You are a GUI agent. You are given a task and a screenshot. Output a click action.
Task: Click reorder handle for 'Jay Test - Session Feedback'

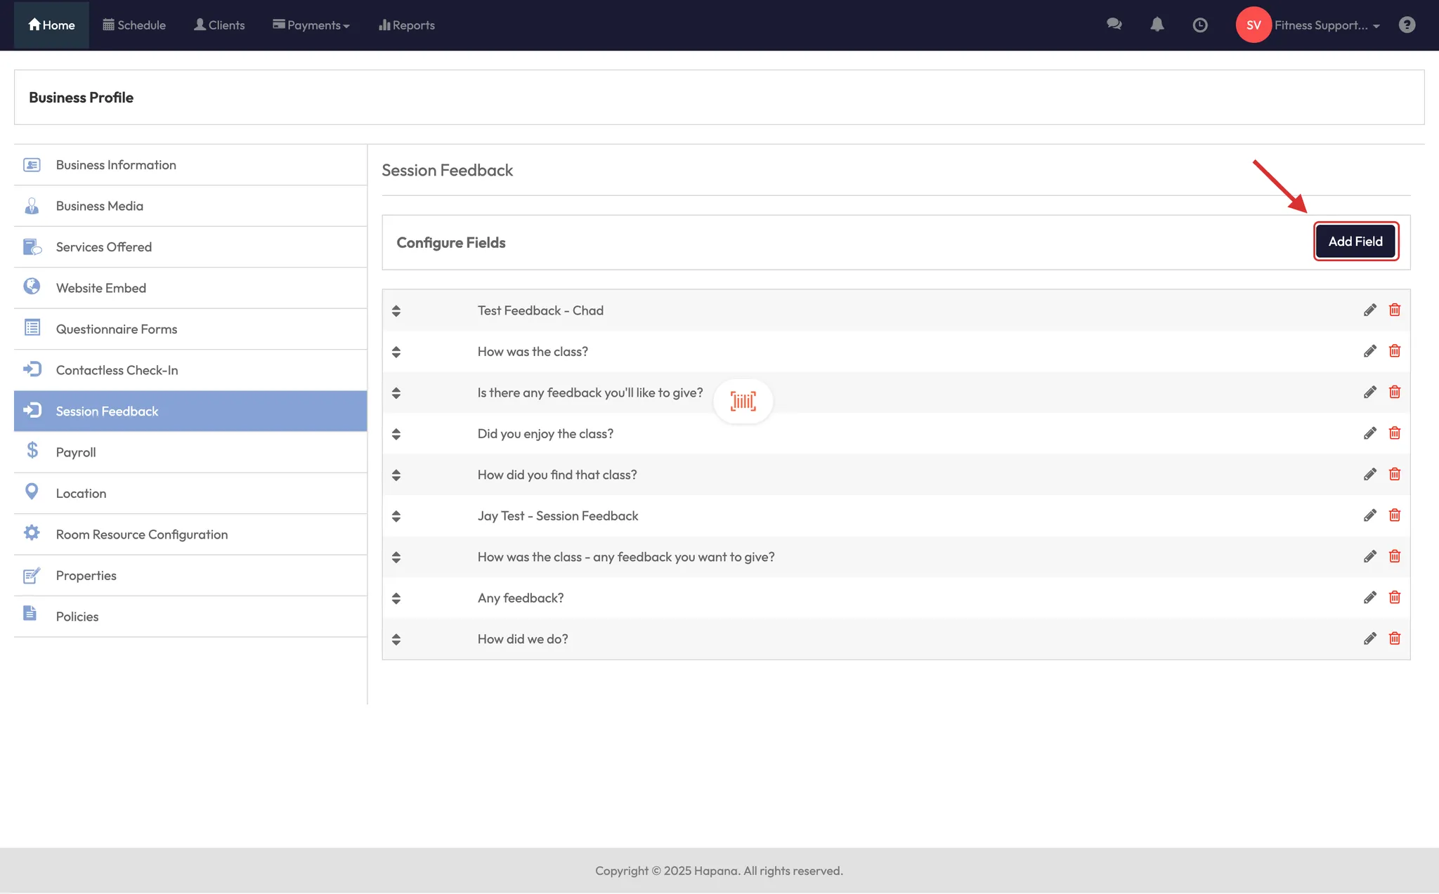[x=396, y=516]
